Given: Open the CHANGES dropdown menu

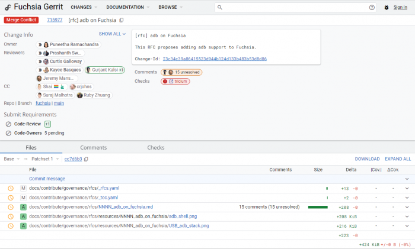Looking at the screenshot, I should (x=84, y=7).
